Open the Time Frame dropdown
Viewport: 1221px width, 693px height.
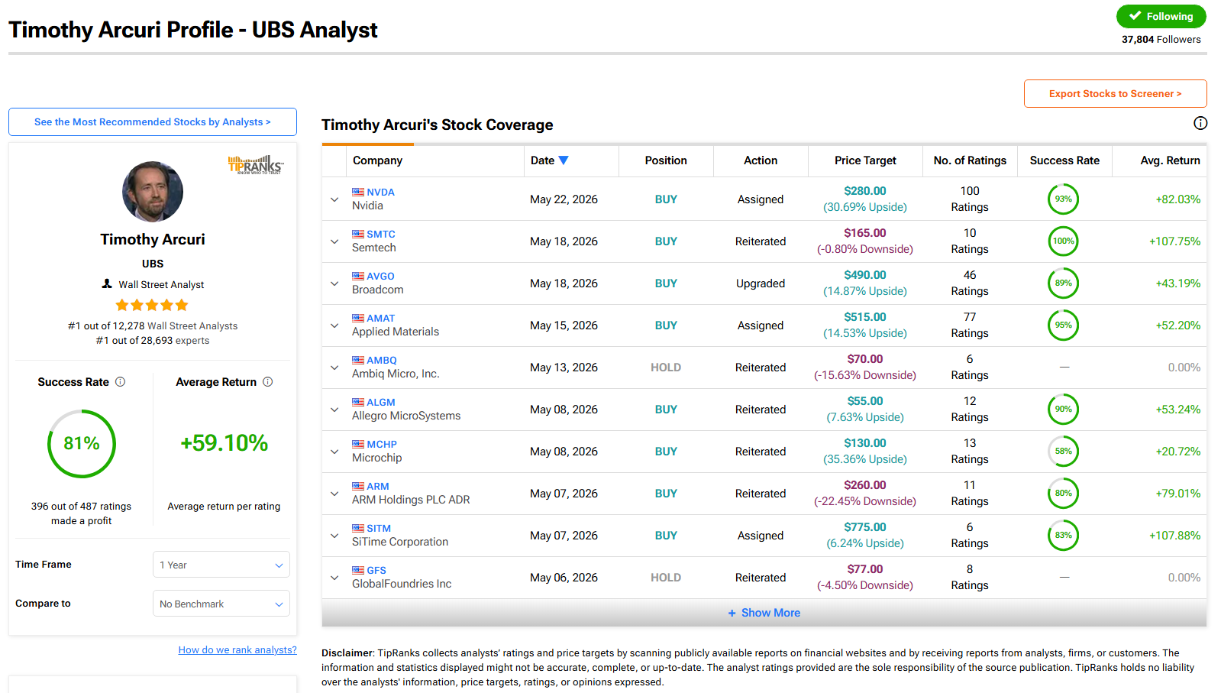click(x=221, y=565)
